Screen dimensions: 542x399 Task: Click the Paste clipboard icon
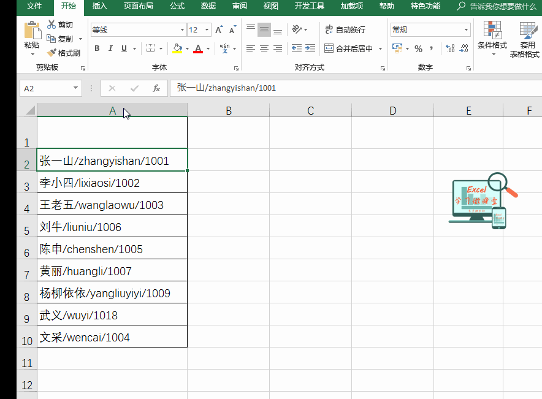coord(32,30)
